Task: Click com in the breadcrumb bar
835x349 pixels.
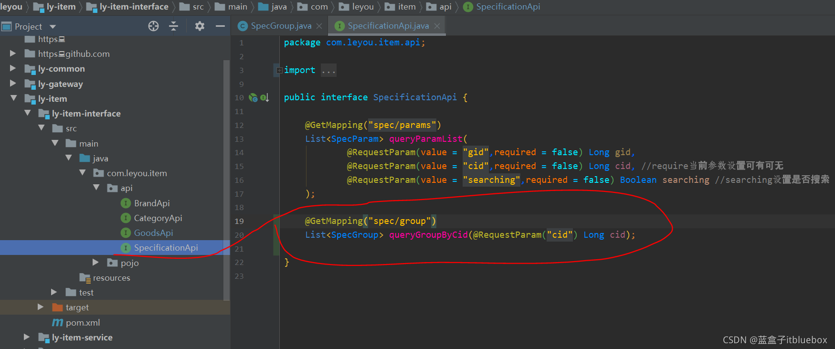Action: point(319,7)
